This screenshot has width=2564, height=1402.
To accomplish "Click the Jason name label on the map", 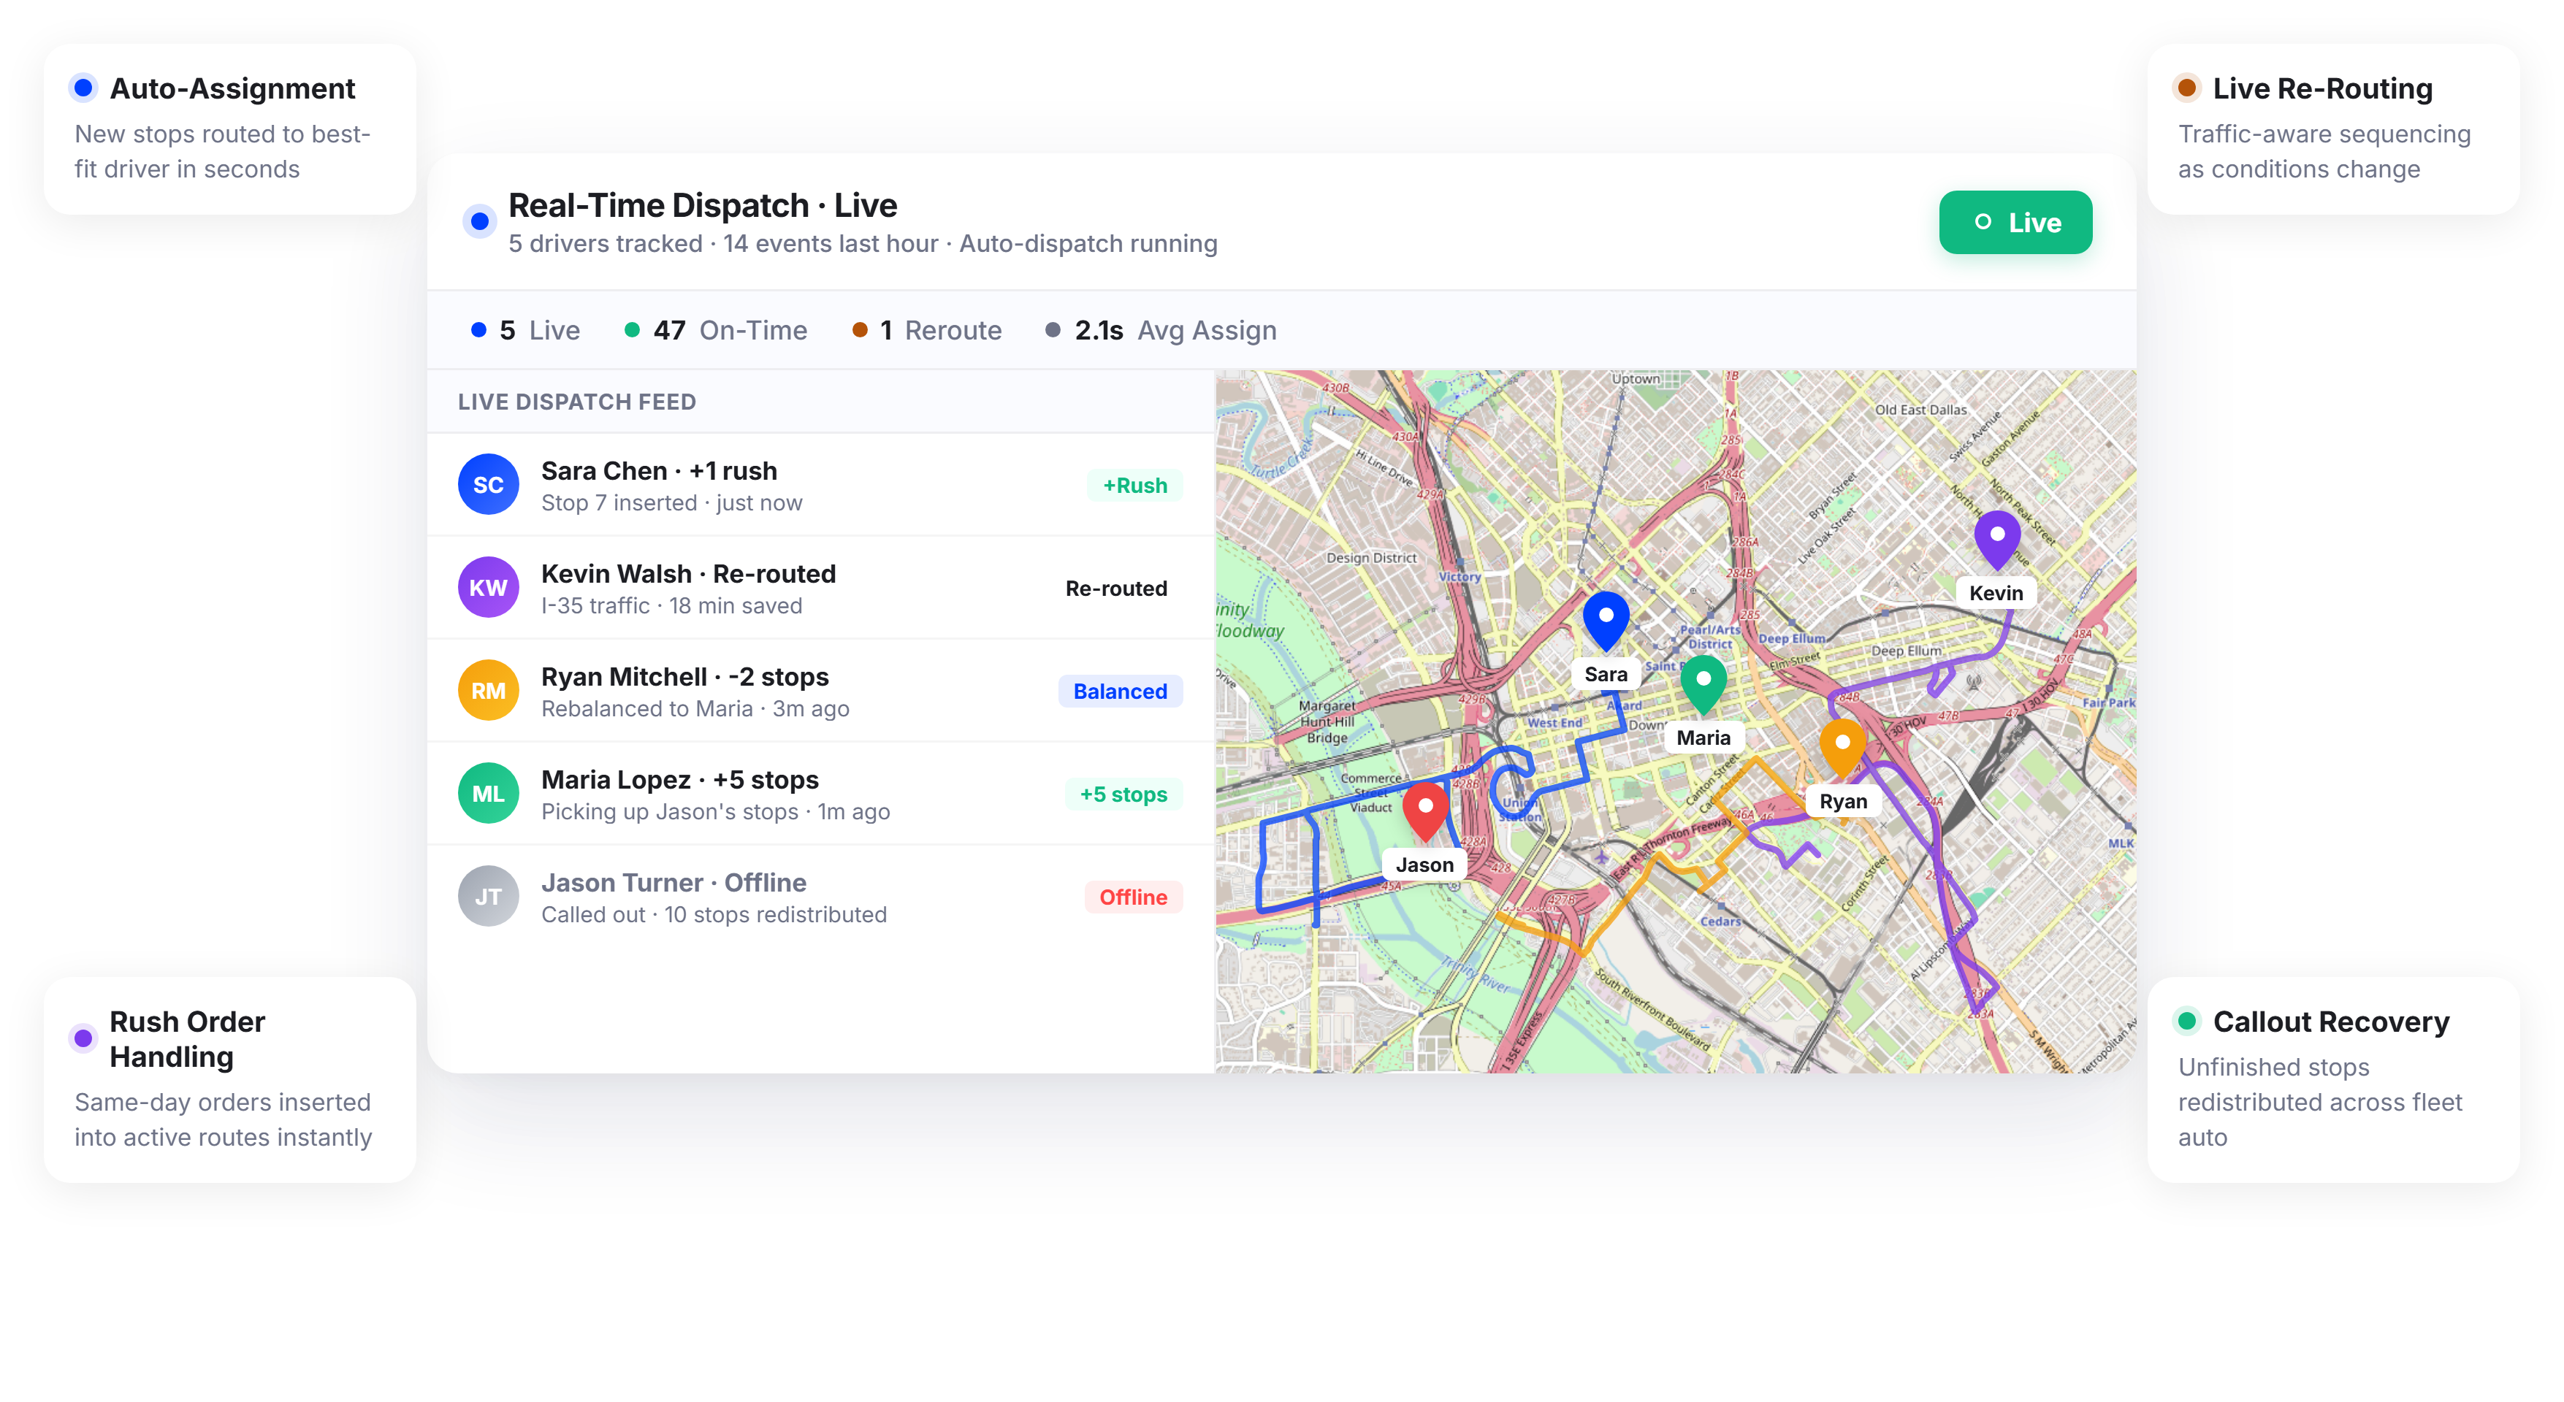I will coord(1424,865).
